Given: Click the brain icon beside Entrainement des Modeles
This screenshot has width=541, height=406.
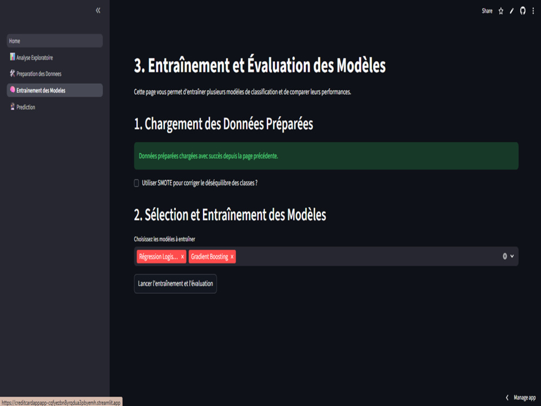Looking at the screenshot, I should (x=12, y=90).
